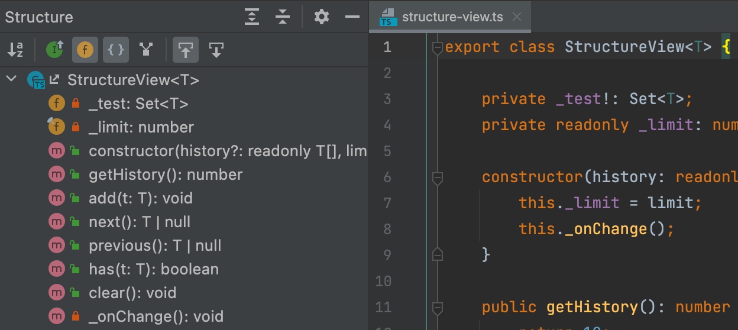The image size is (738, 330).
Task: Click the group by hierarchy fork icon
Action: (x=146, y=50)
